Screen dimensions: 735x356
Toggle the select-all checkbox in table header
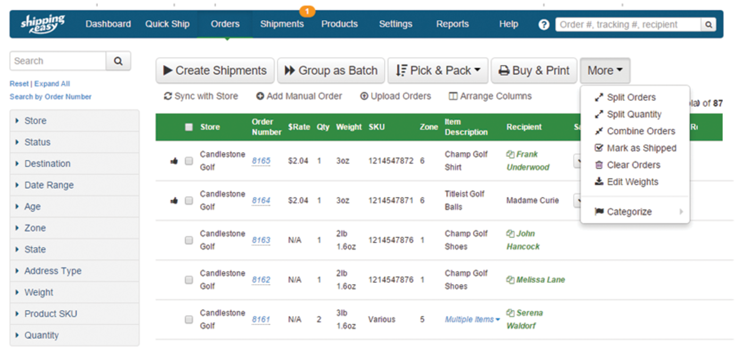(x=189, y=127)
